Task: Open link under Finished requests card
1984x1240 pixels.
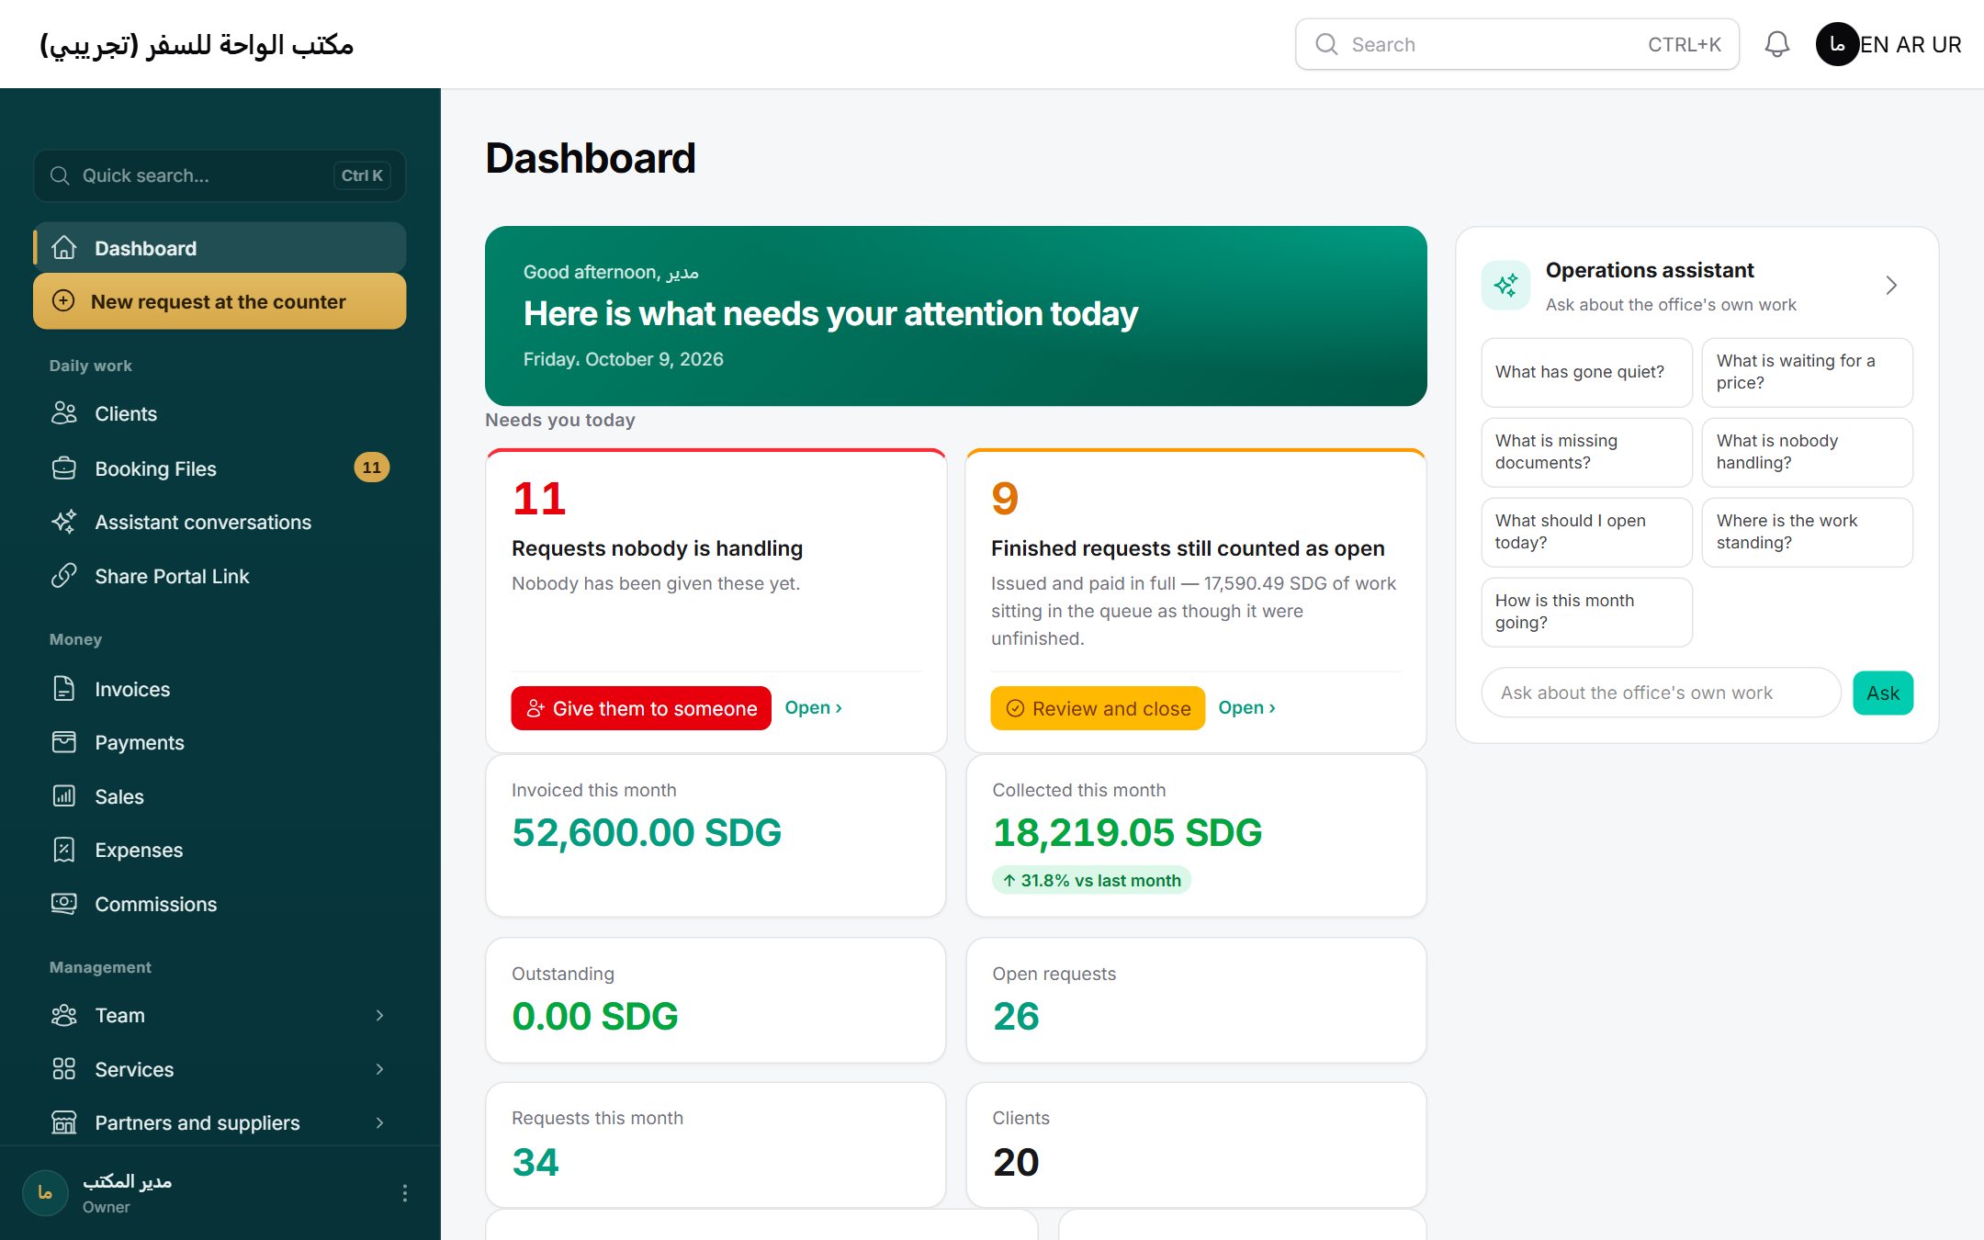Action: pos(1246,707)
